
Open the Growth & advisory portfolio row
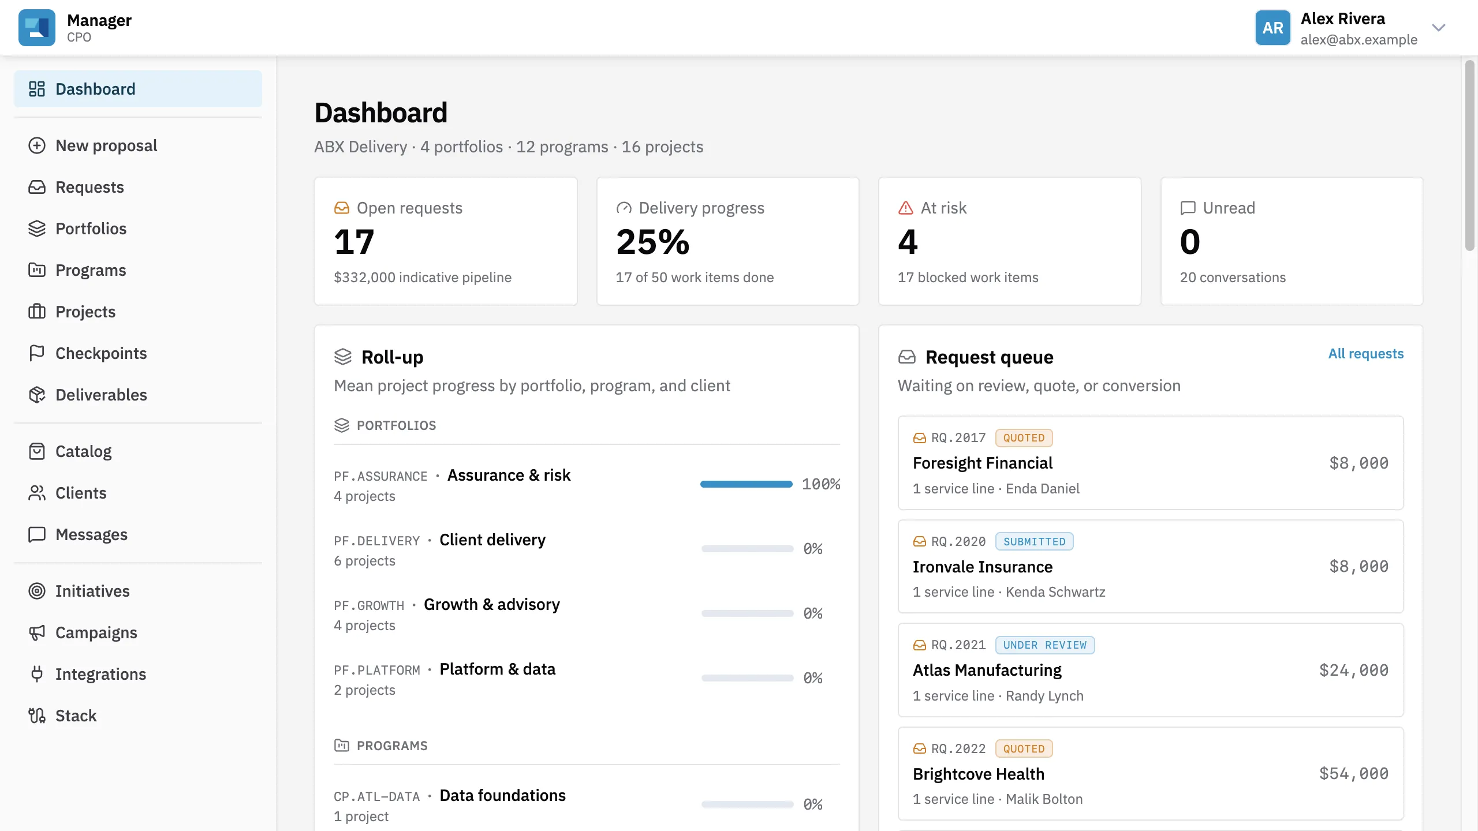(x=587, y=614)
